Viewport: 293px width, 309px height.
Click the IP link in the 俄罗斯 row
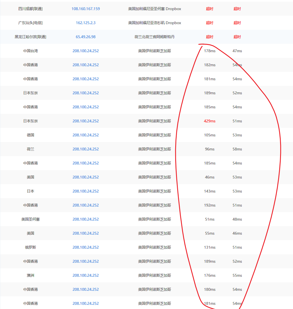(86, 247)
